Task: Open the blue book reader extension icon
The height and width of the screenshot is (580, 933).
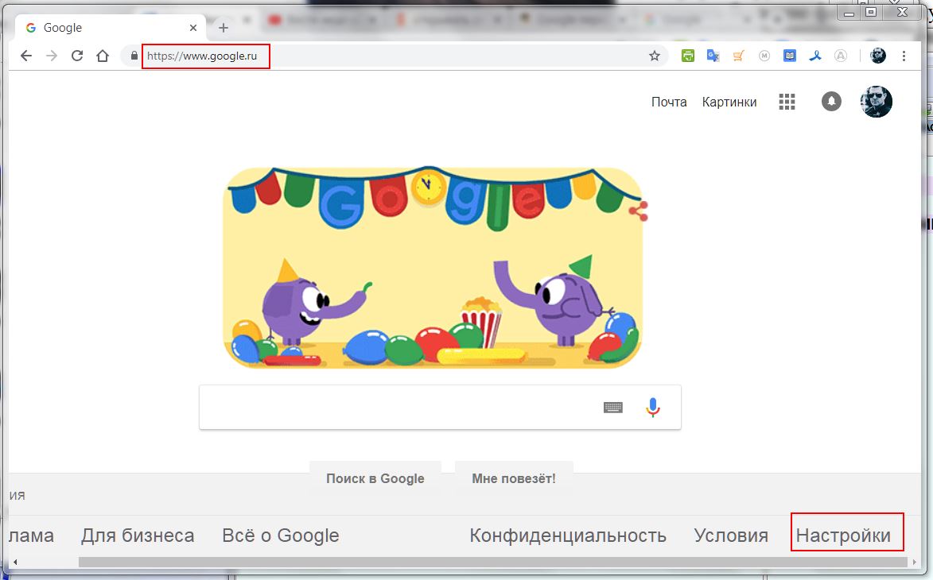Action: click(x=790, y=56)
